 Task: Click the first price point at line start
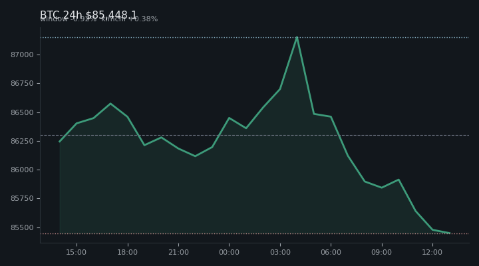click(60, 142)
